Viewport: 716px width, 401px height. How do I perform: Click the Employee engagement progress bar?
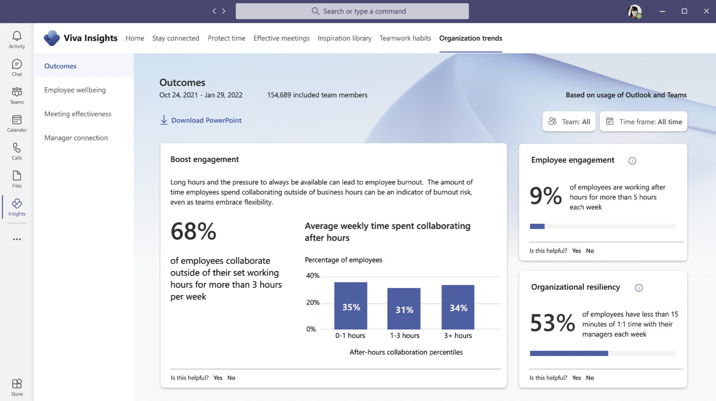[602, 226]
